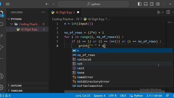This screenshot has width=174, height=98.
Task: Choose NameError autocomplete suggestion
Action: coord(122,77)
